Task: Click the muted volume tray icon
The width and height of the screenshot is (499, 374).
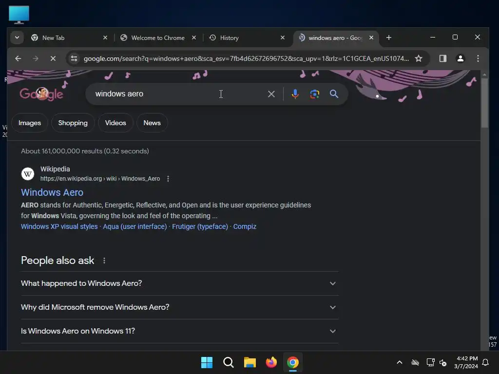Action: click(442, 362)
